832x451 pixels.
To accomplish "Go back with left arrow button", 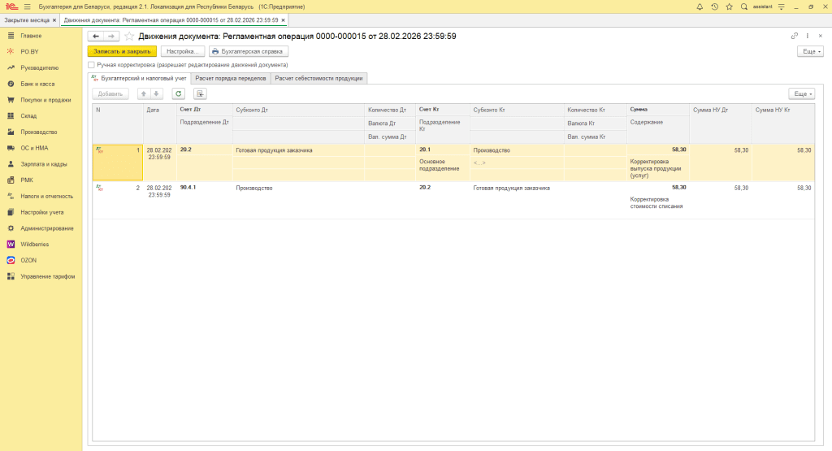I will 96,36.
